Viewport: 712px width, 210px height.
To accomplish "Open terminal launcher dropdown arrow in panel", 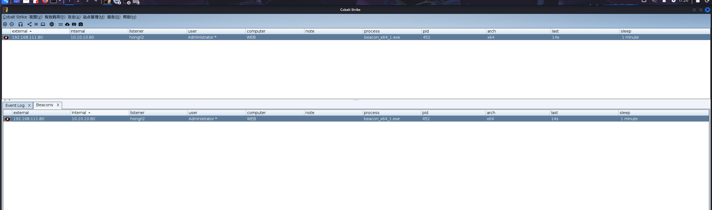I will pos(60,1).
